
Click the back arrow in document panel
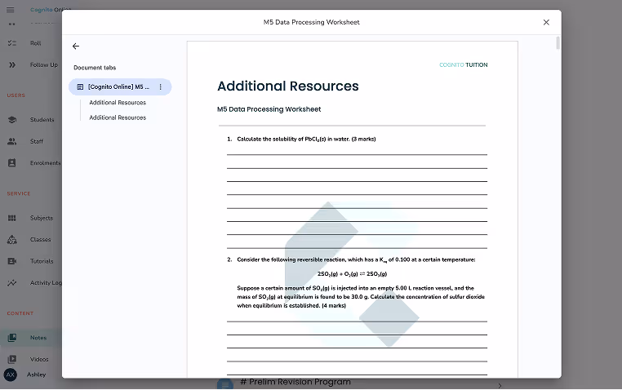coord(76,47)
